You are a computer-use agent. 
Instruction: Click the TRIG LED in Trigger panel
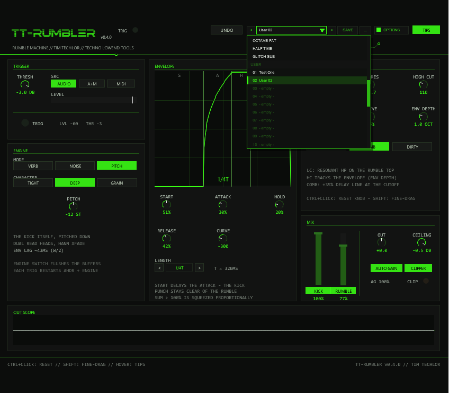click(25, 123)
